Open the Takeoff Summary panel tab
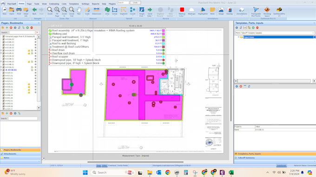316x177 pixels. [x=275, y=158]
